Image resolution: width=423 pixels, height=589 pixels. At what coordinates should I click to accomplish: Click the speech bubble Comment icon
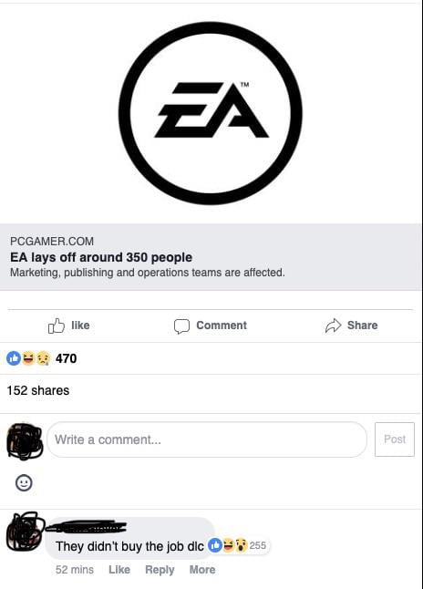181,326
